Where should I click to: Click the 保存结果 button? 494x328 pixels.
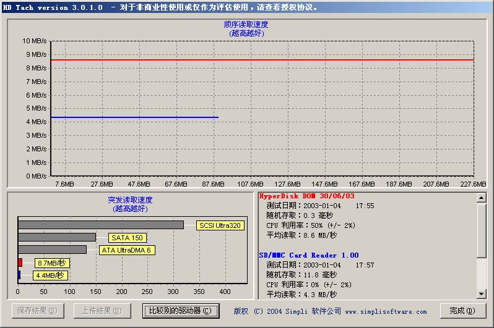38,311
